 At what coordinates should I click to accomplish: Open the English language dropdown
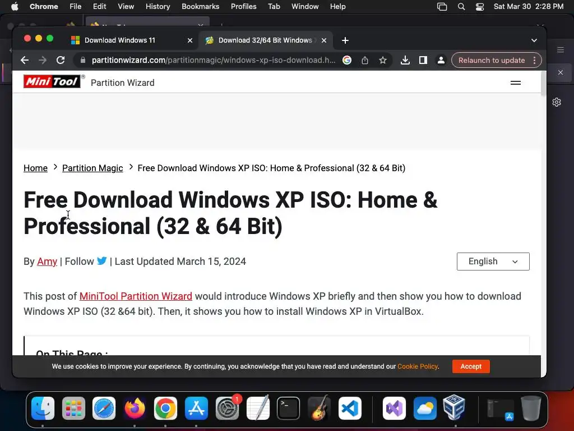[493, 262]
